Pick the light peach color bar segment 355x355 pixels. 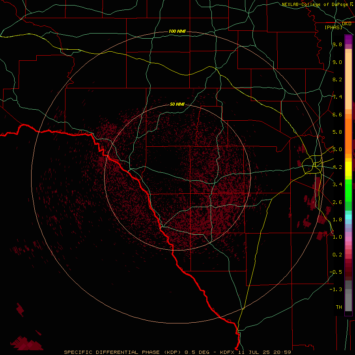348,81
